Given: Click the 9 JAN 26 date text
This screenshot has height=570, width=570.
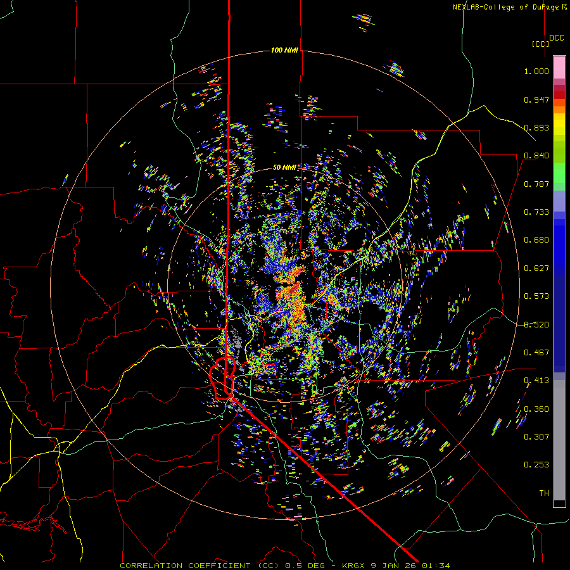Looking at the screenshot, I should 395,566.
